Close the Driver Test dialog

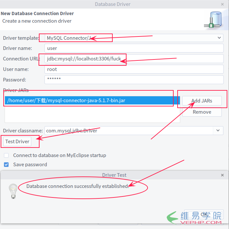click(x=222, y=175)
